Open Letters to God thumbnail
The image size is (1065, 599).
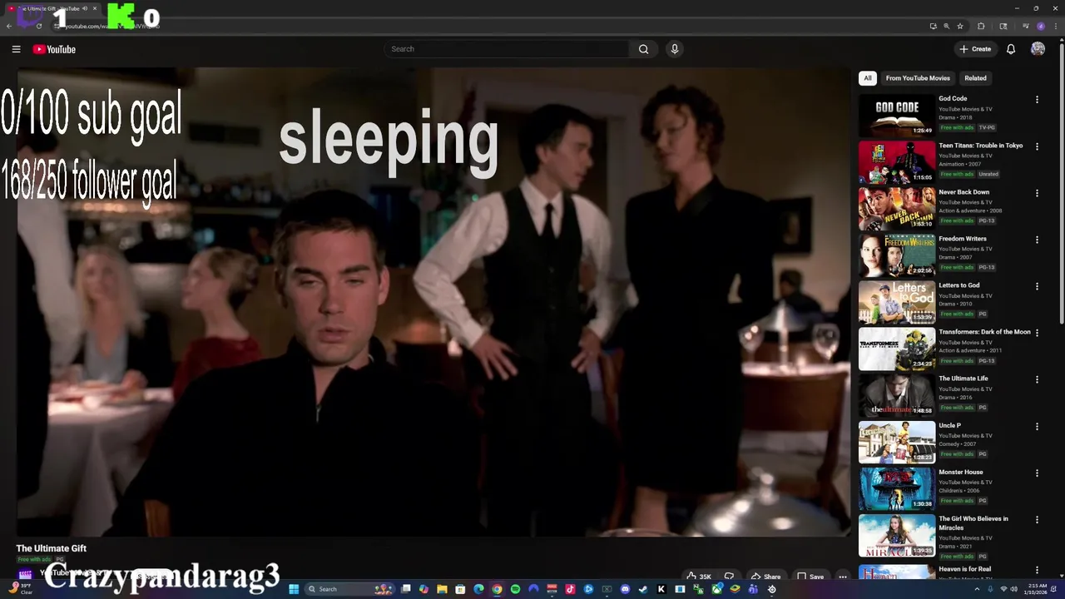(x=897, y=302)
